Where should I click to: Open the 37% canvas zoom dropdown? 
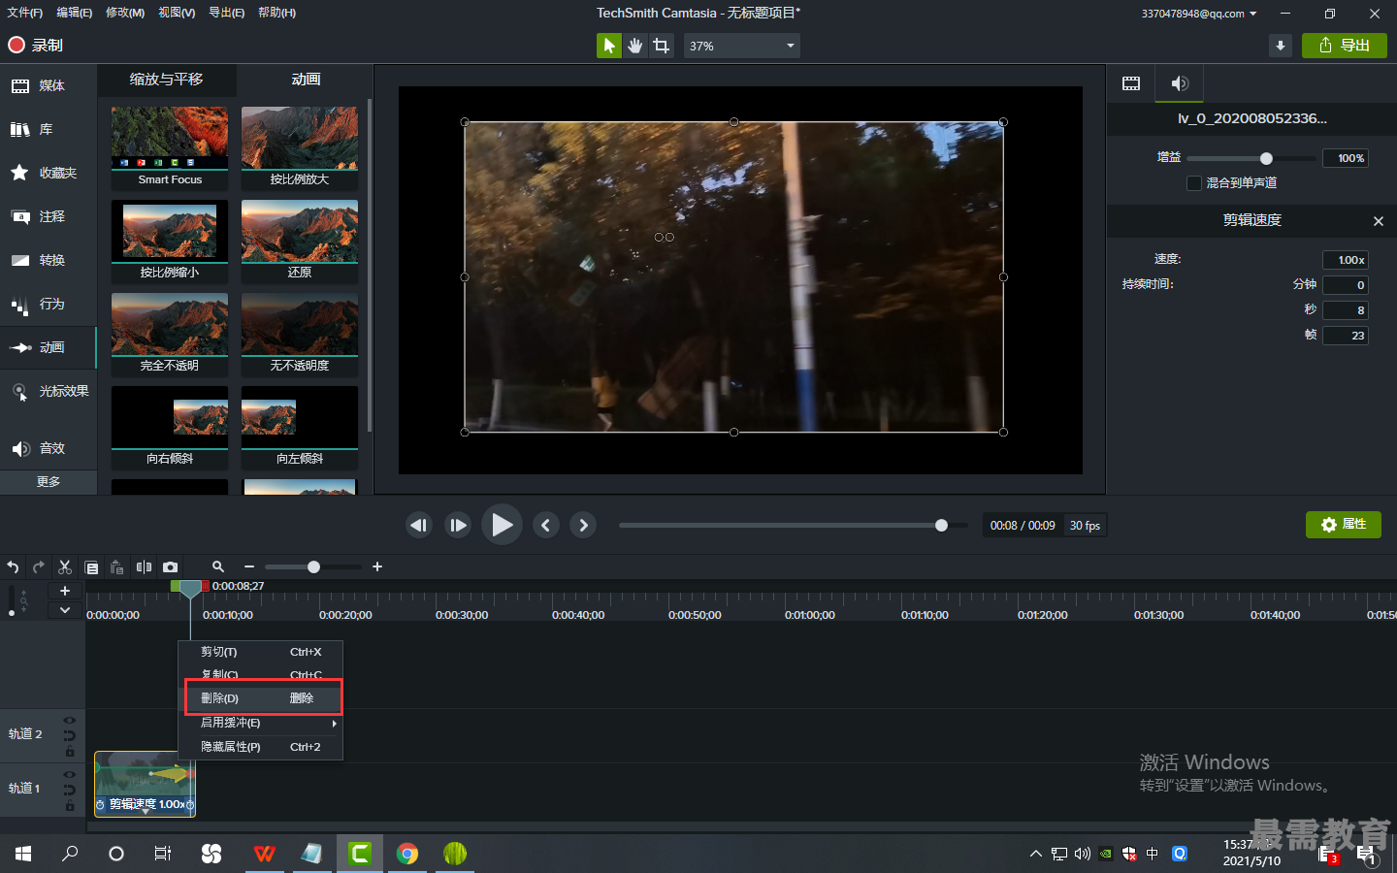tap(742, 46)
